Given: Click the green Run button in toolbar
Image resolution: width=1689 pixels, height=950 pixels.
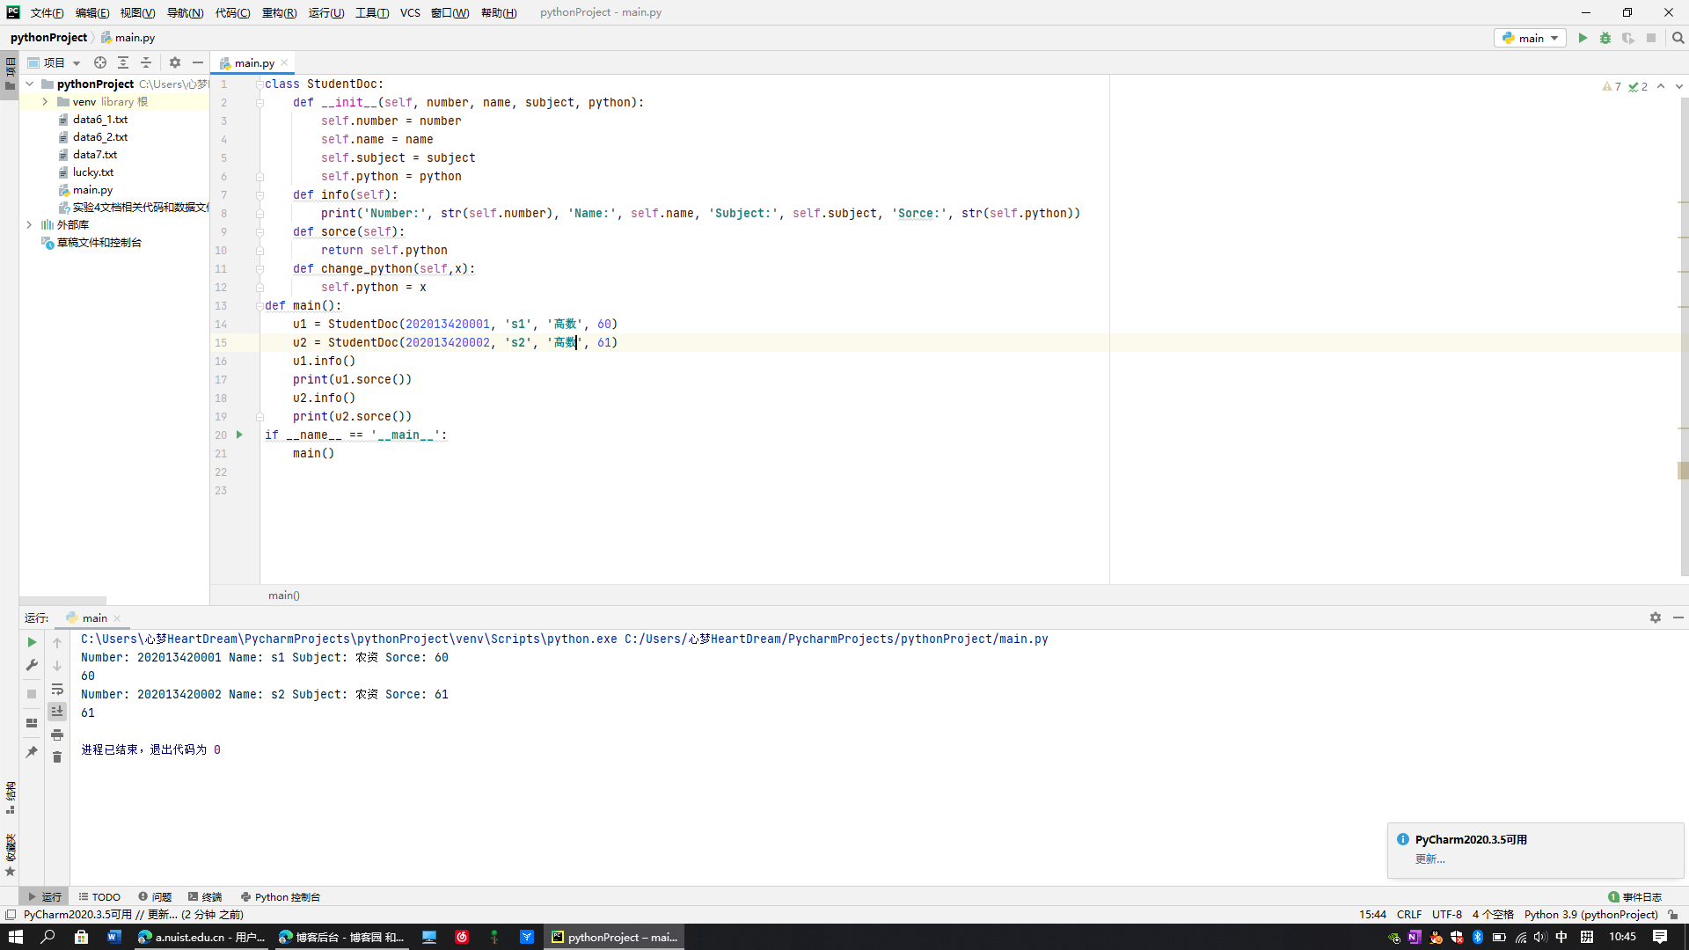Looking at the screenshot, I should pos(1583,38).
